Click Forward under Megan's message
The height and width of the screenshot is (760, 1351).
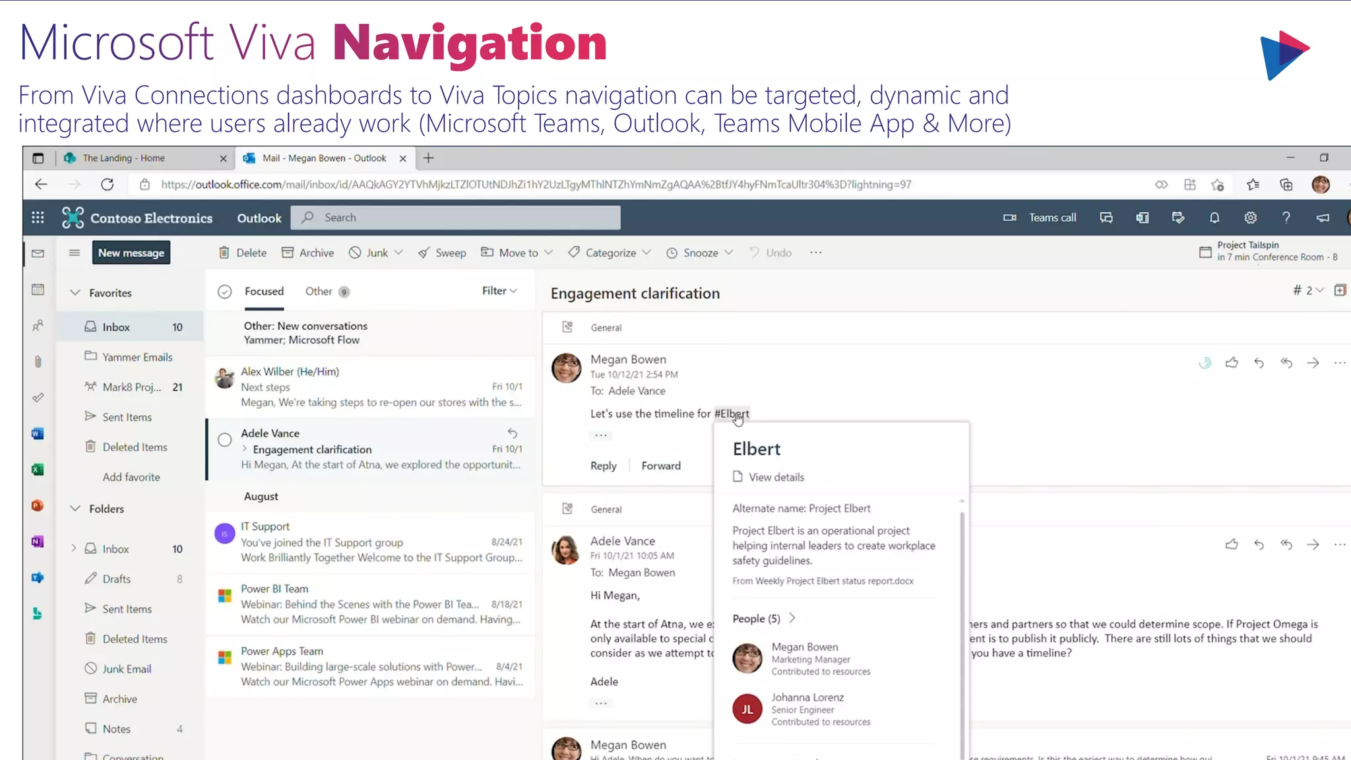click(x=661, y=466)
